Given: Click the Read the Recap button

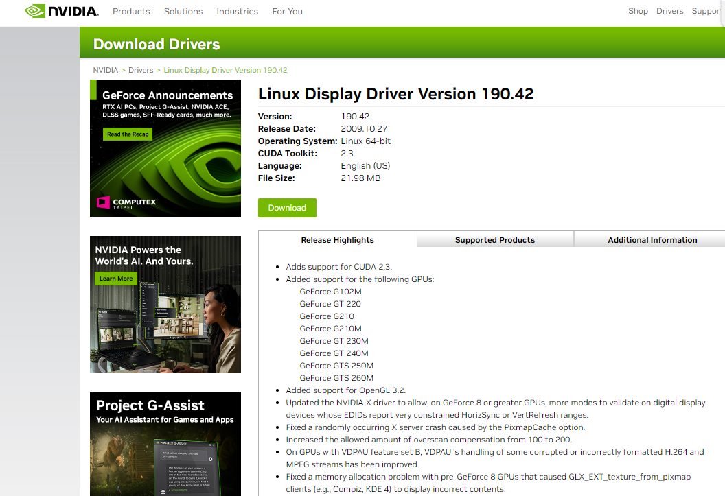Looking at the screenshot, I should coord(128,134).
